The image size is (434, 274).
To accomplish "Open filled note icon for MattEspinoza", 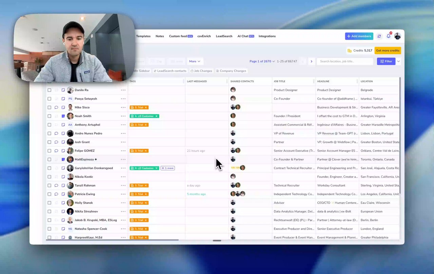I will click(x=63, y=160).
